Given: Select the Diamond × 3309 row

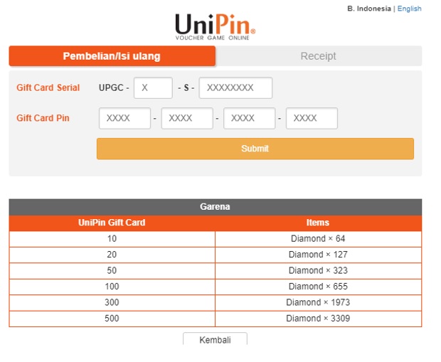Looking at the screenshot, I should (x=317, y=319).
